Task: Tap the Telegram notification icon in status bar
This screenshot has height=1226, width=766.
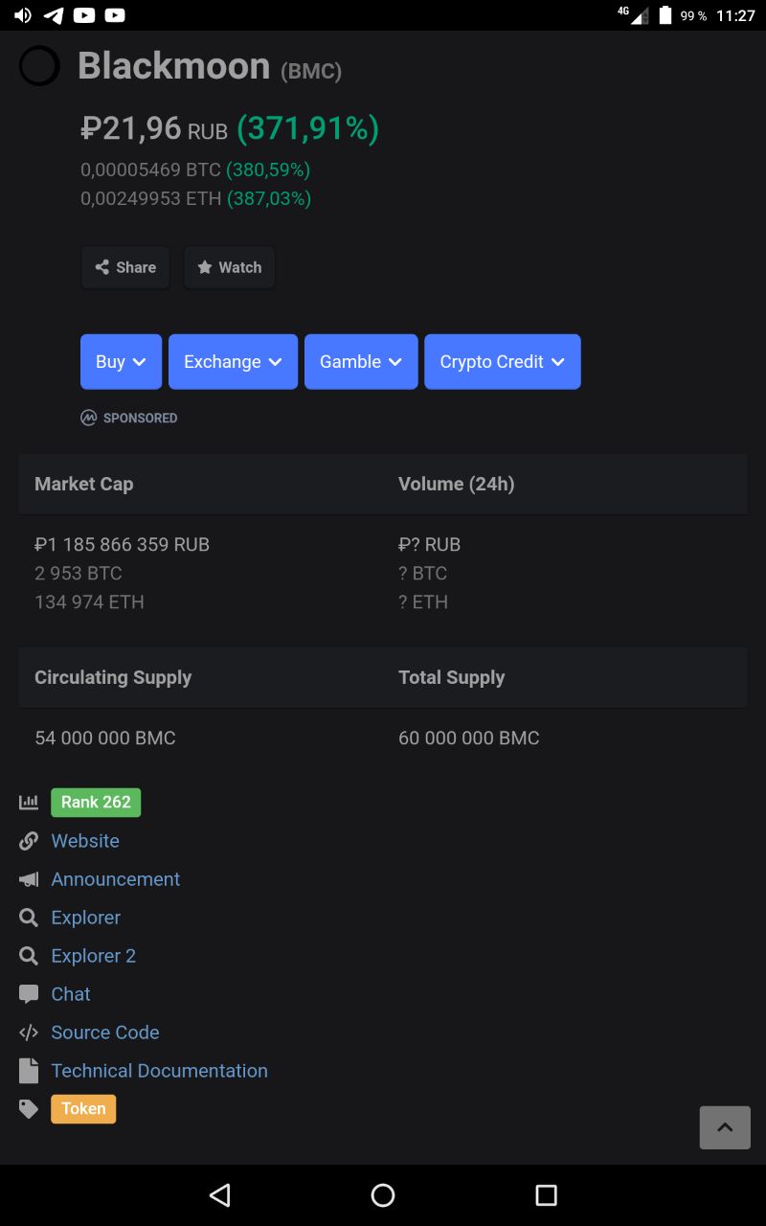Action: click(x=54, y=15)
